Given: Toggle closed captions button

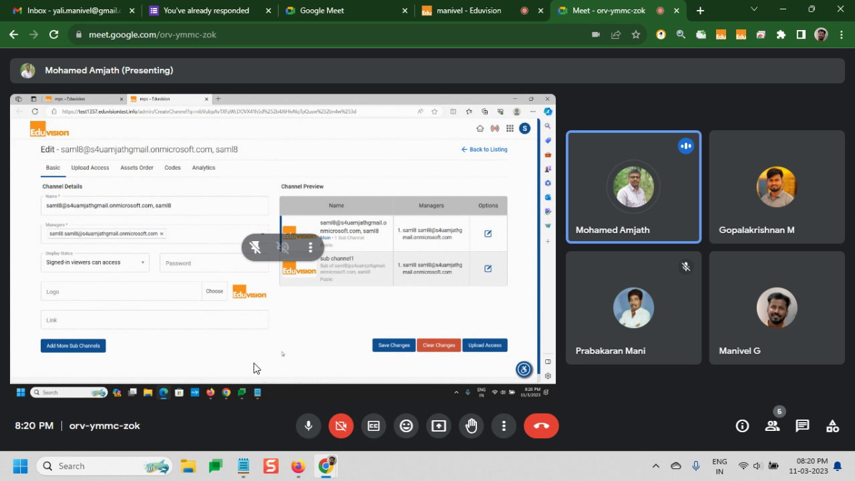Looking at the screenshot, I should pyautogui.click(x=373, y=426).
